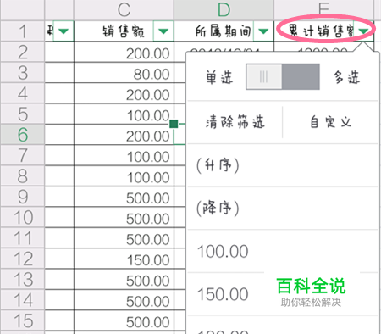This screenshot has width=381, height=334.
Task: Select cell with 80.00 in row 3
Action: coord(124,73)
